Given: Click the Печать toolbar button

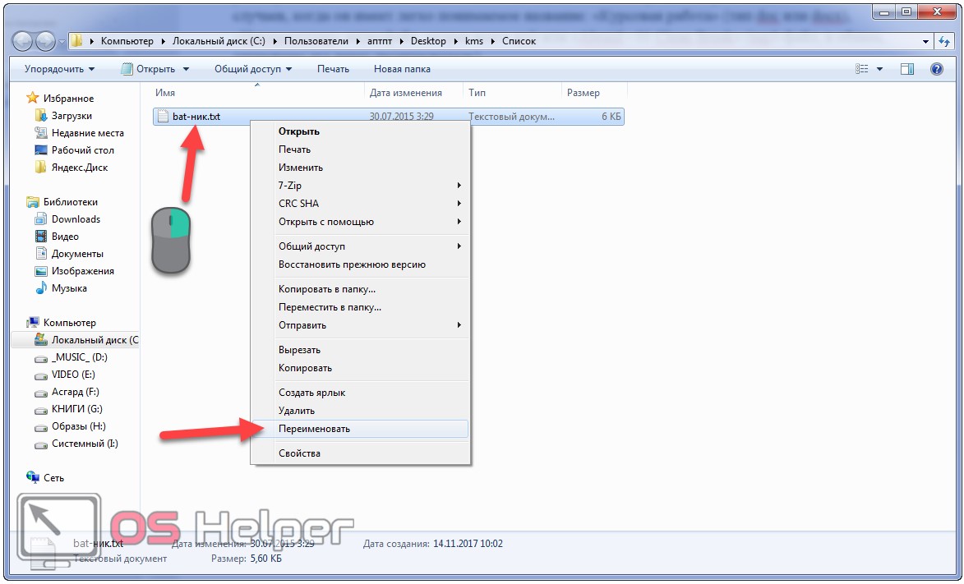Looking at the screenshot, I should click(333, 69).
